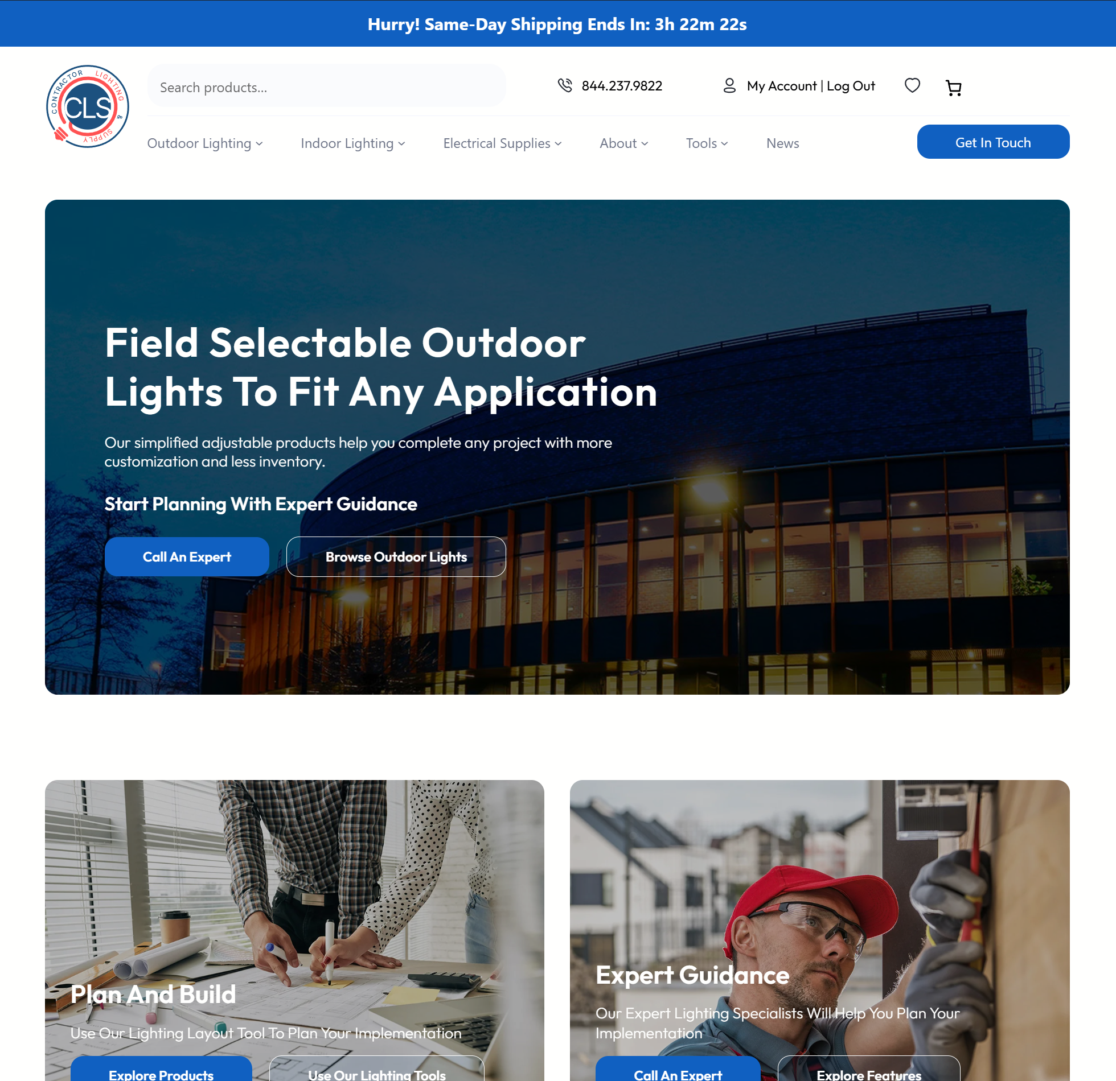Image resolution: width=1116 pixels, height=1081 pixels.
Task: Expand the Outdoor Lighting menu
Action: (x=205, y=143)
